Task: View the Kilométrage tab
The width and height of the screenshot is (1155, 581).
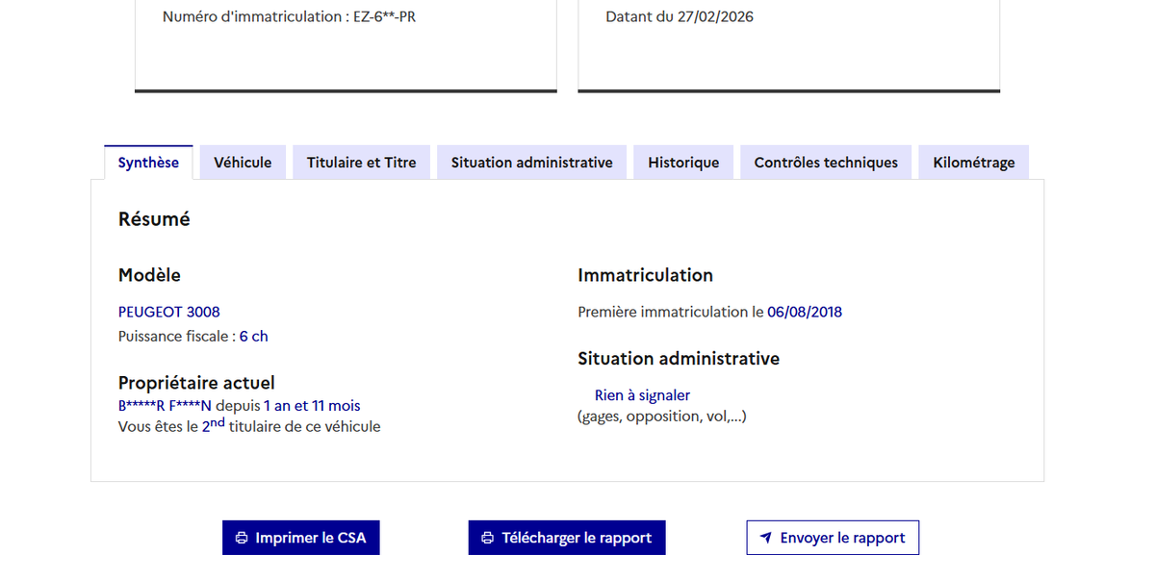Action: pyautogui.click(x=973, y=163)
